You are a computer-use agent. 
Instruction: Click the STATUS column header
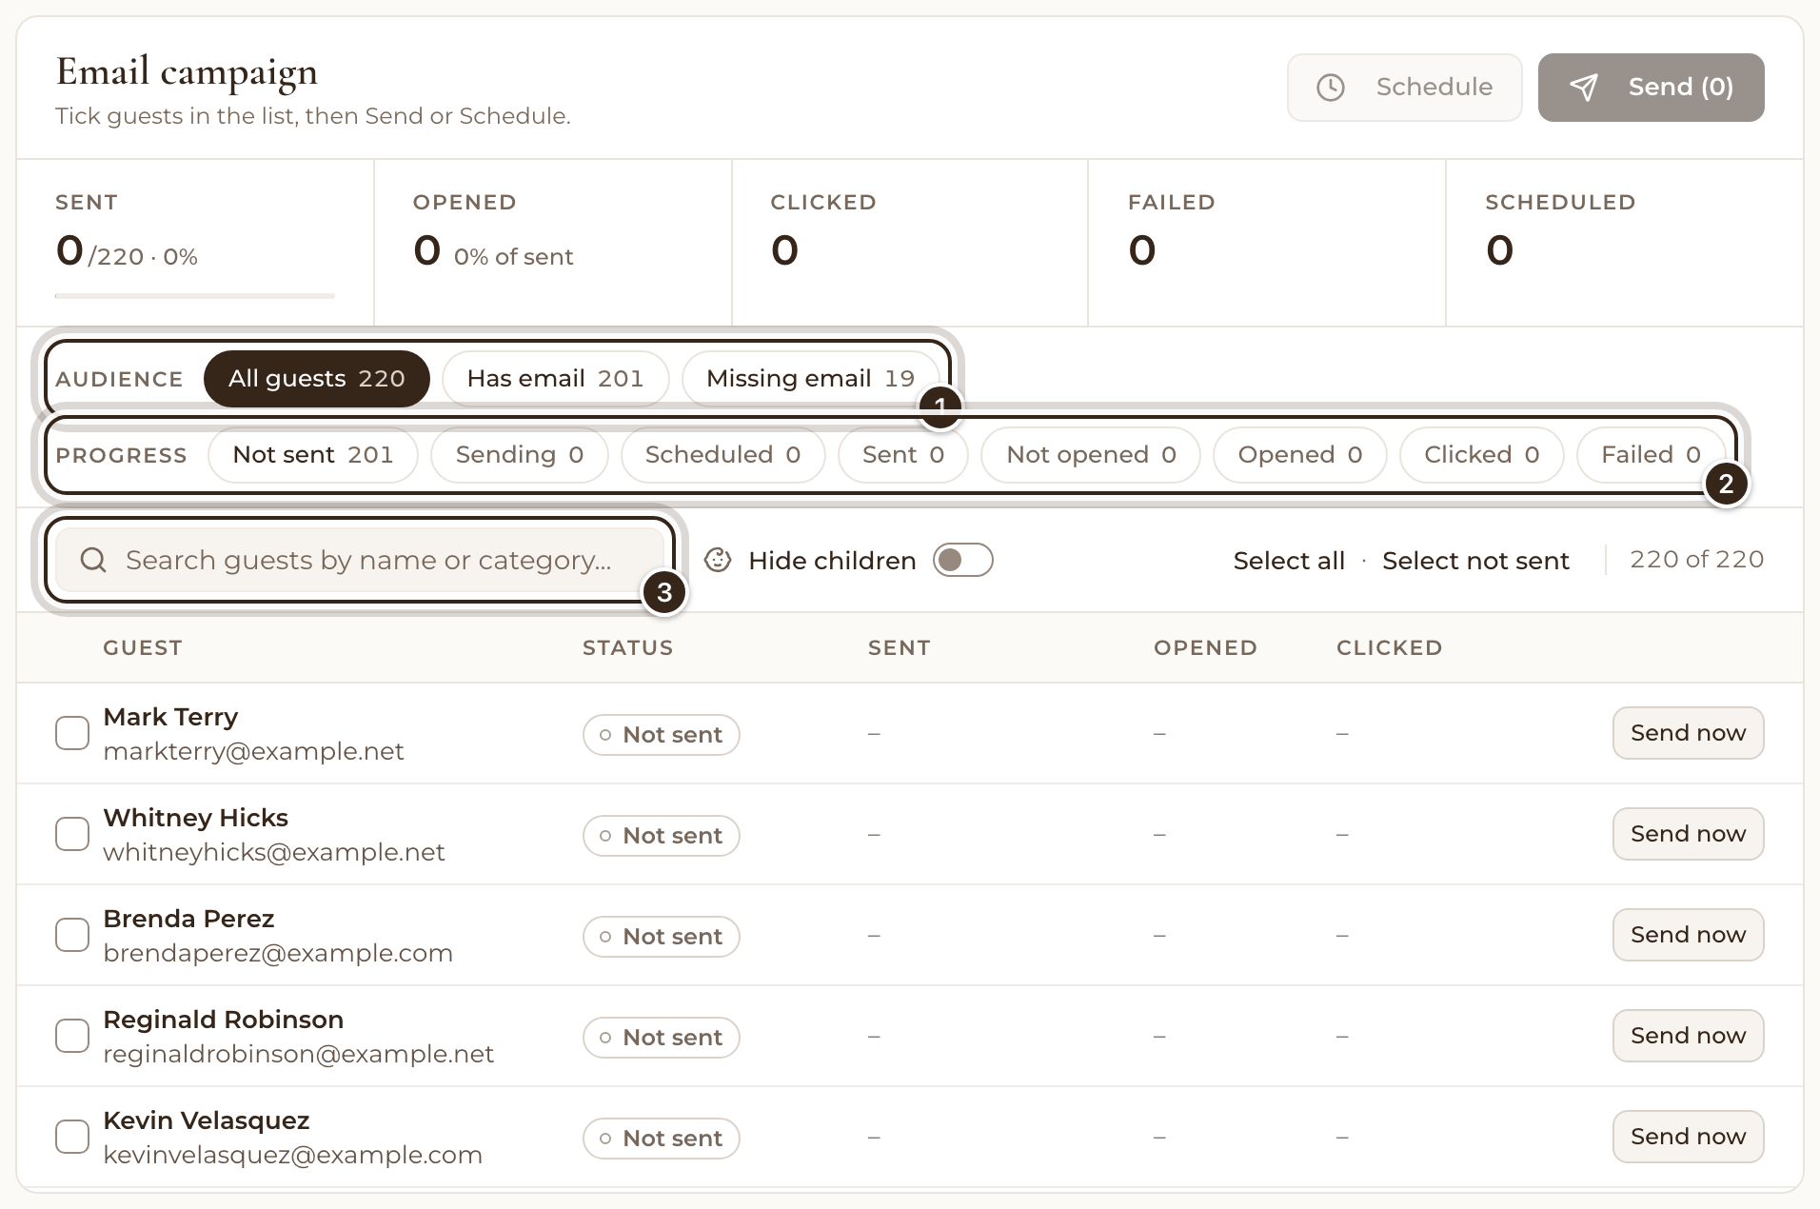627,647
